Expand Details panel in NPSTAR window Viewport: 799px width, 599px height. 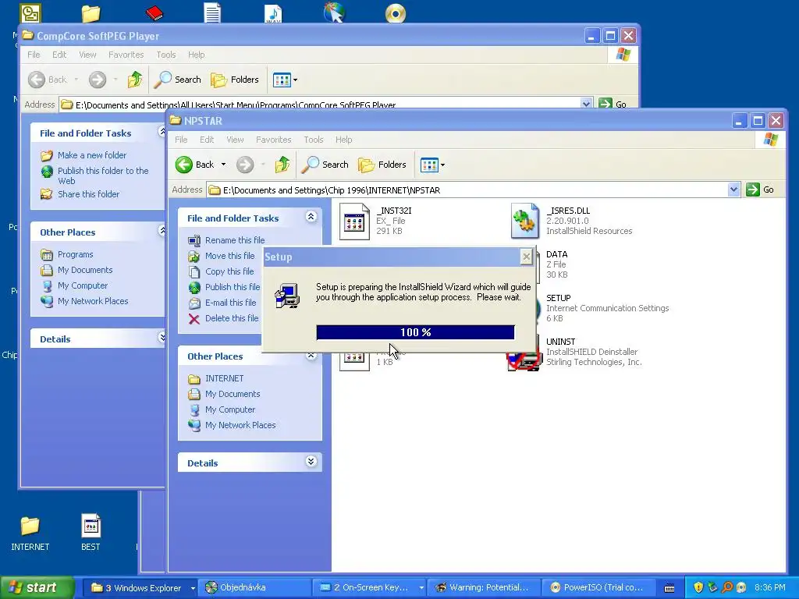(x=311, y=462)
